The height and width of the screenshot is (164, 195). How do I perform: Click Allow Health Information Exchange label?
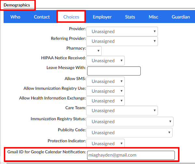pos(52,98)
